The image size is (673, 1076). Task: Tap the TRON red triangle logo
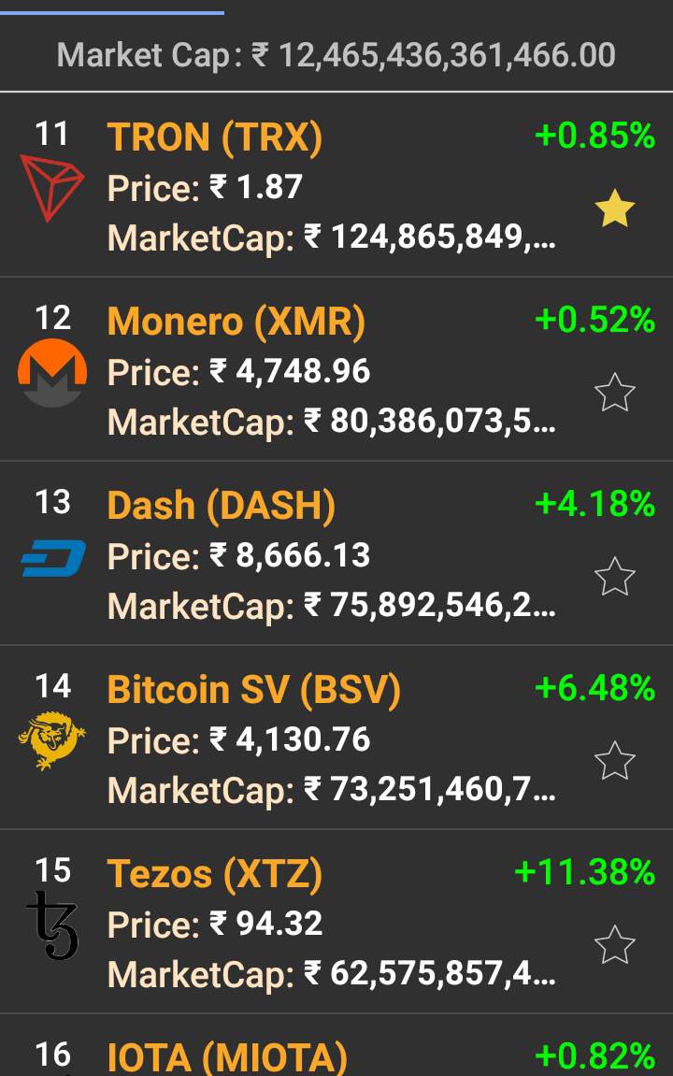pyautogui.click(x=51, y=188)
